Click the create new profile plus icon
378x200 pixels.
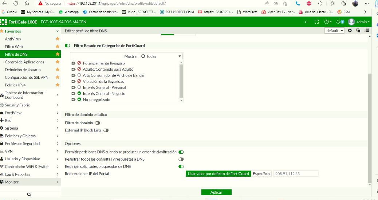(350, 31)
